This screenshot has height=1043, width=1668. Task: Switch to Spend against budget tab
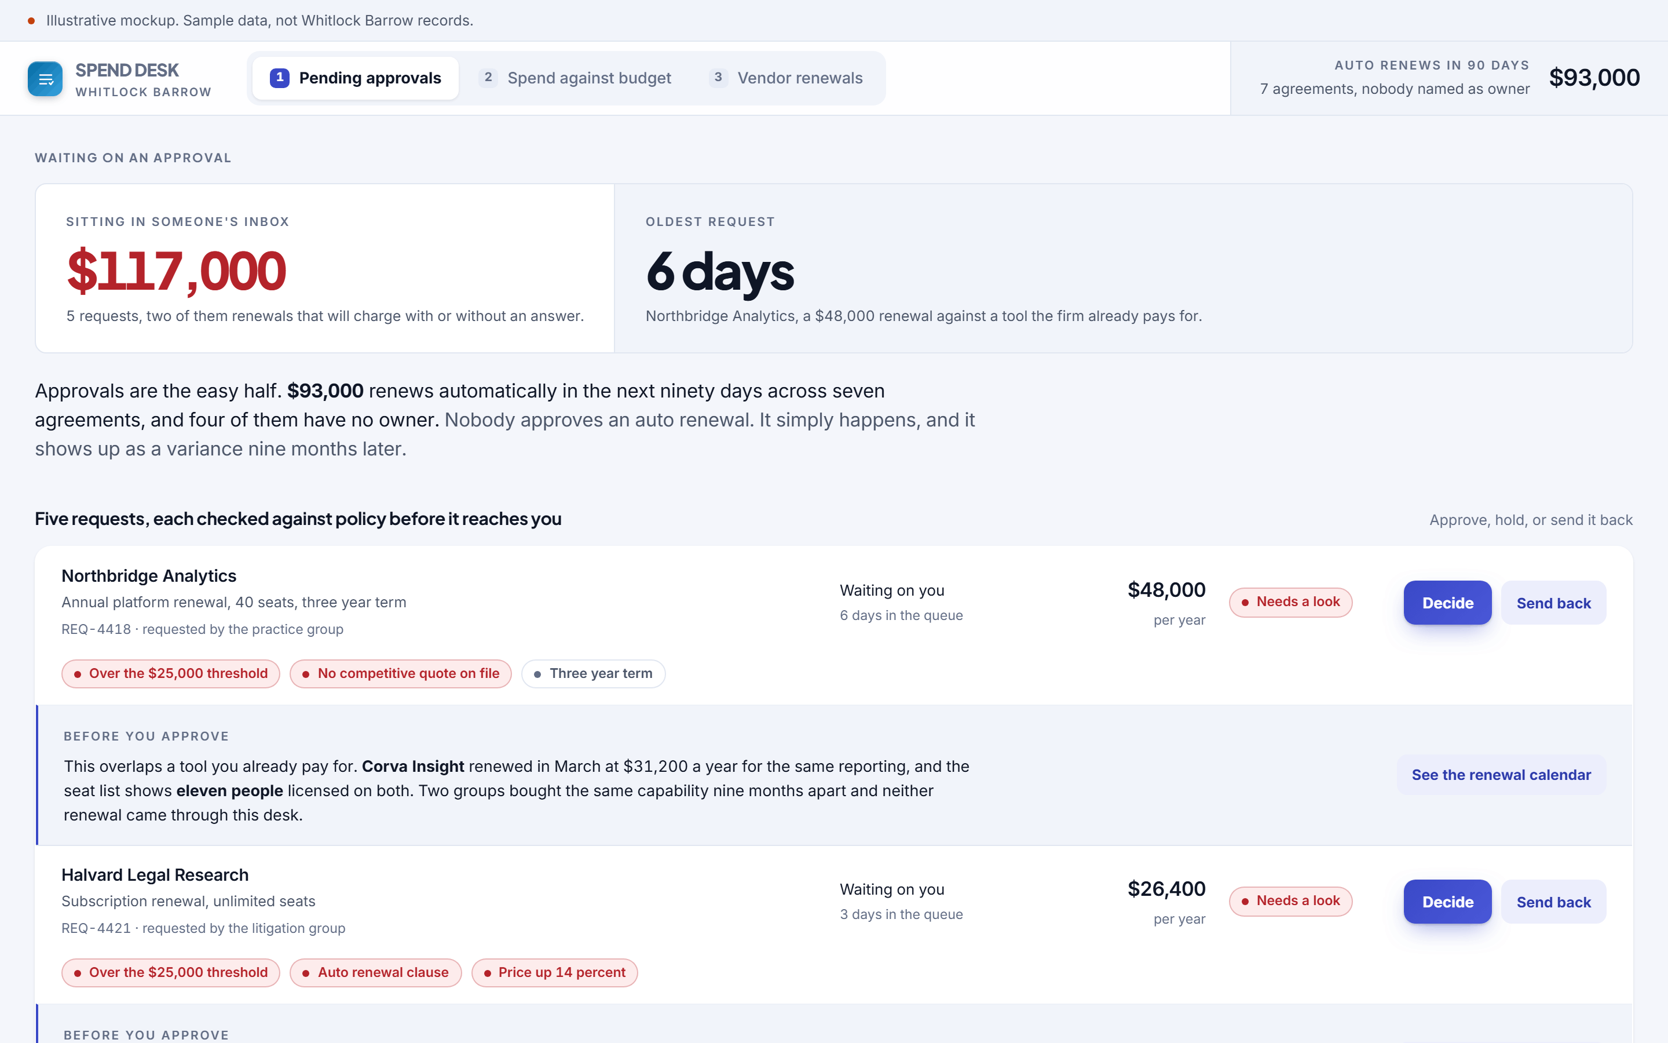tap(576, 78)
